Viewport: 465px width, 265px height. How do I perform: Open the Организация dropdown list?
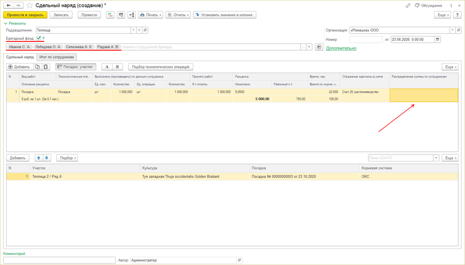453,30
